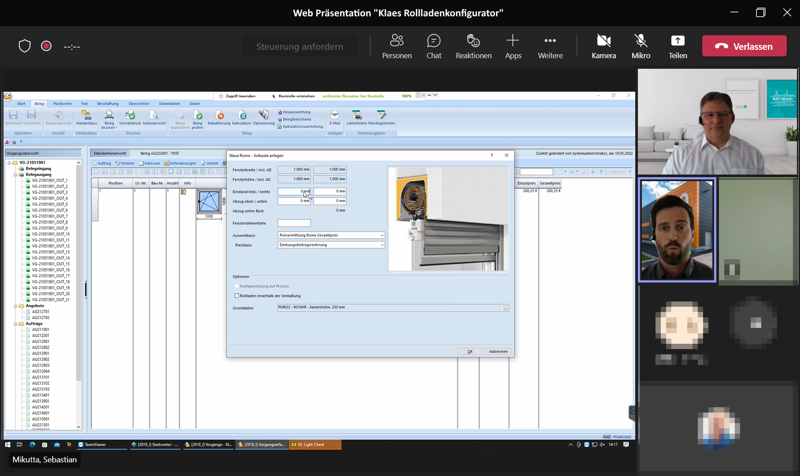Select offer AG212701 in the tree
This screenshot has height=476, width=800.
[41, 312]
